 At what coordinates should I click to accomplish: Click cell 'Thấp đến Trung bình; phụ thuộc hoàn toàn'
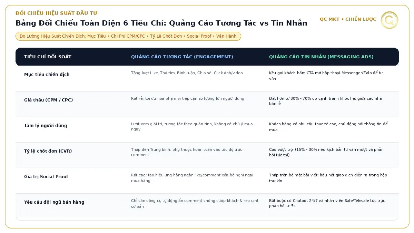pos(187,152)
